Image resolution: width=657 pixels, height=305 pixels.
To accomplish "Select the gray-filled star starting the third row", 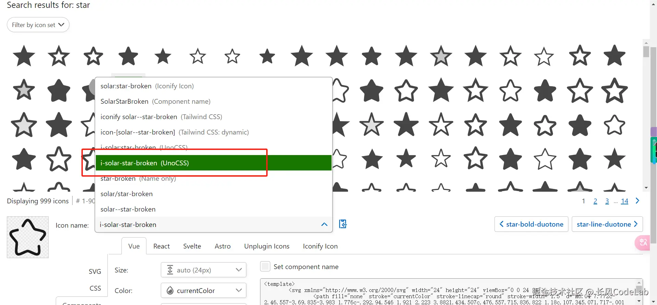I will click(x=24, y=125).
